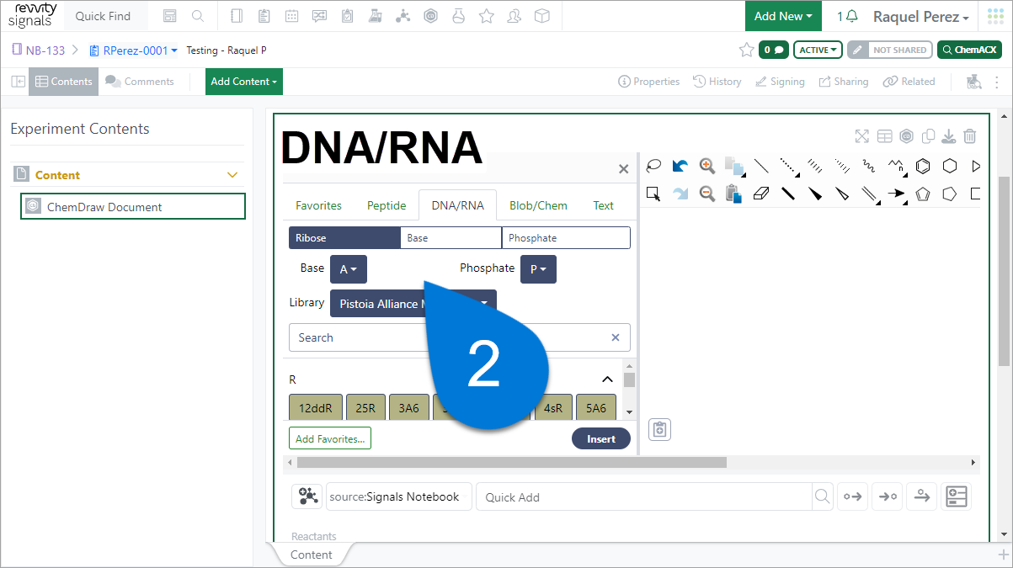
Task: Select the Phosphate segment
Action: (x=566, y=238)
